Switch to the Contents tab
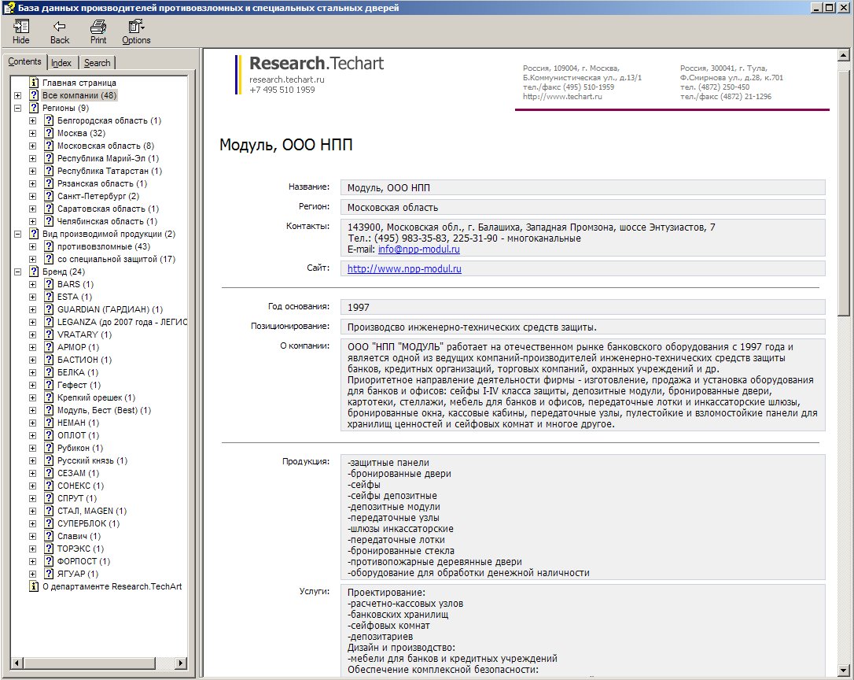This screenshot has width=854, height=680. click(24, 61)
